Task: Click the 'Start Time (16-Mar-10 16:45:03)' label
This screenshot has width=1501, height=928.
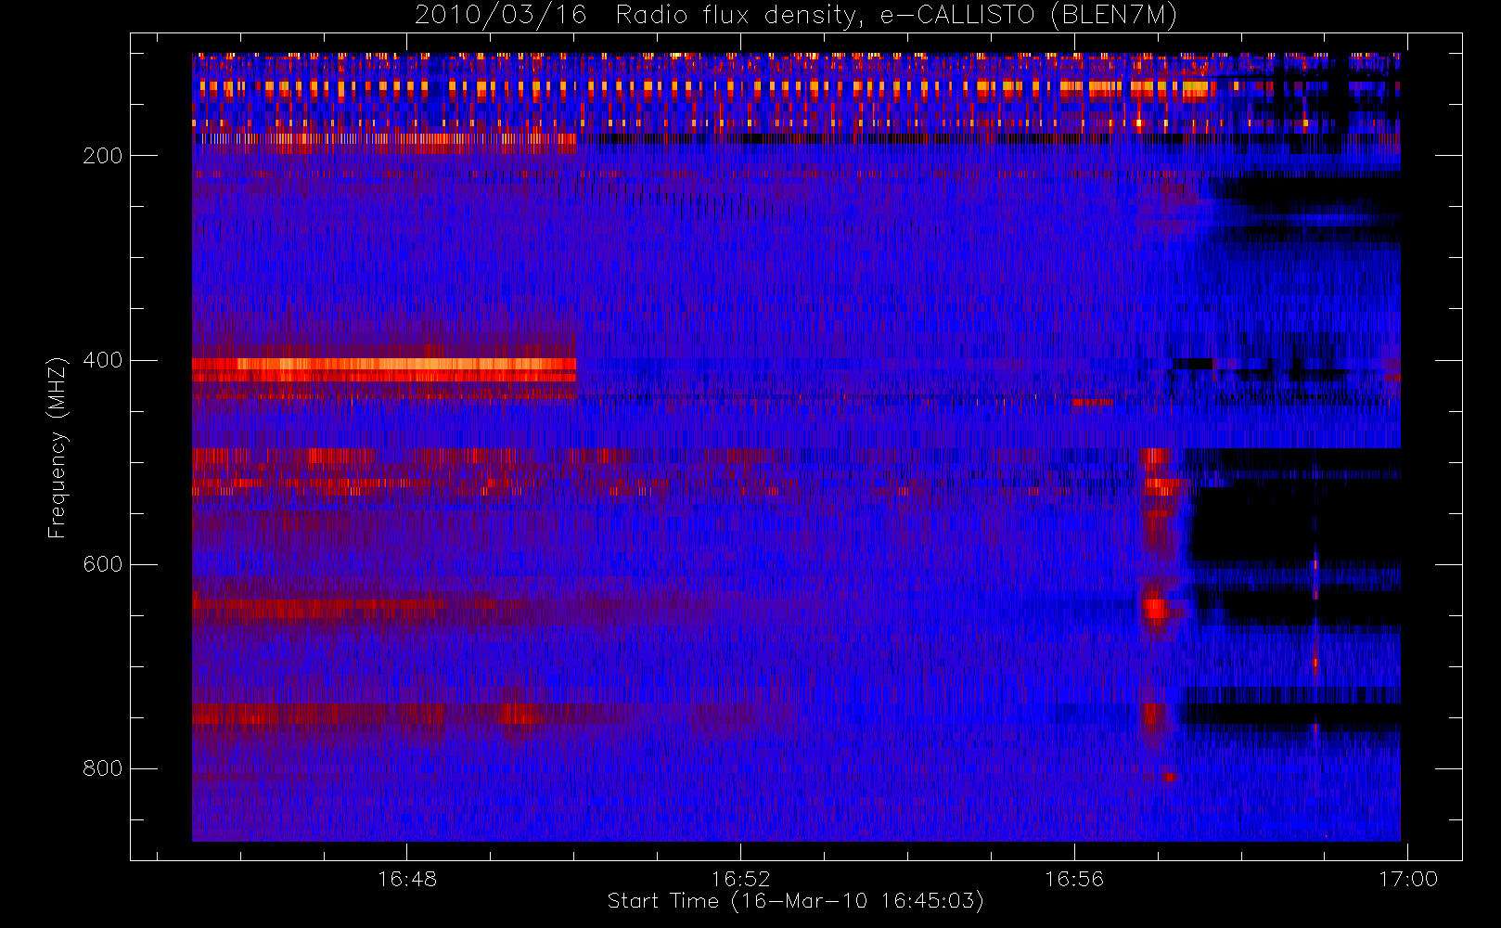Action: pyautogui.click(x=795, y=901)
